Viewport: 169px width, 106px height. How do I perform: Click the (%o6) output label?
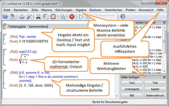point(13,86)
